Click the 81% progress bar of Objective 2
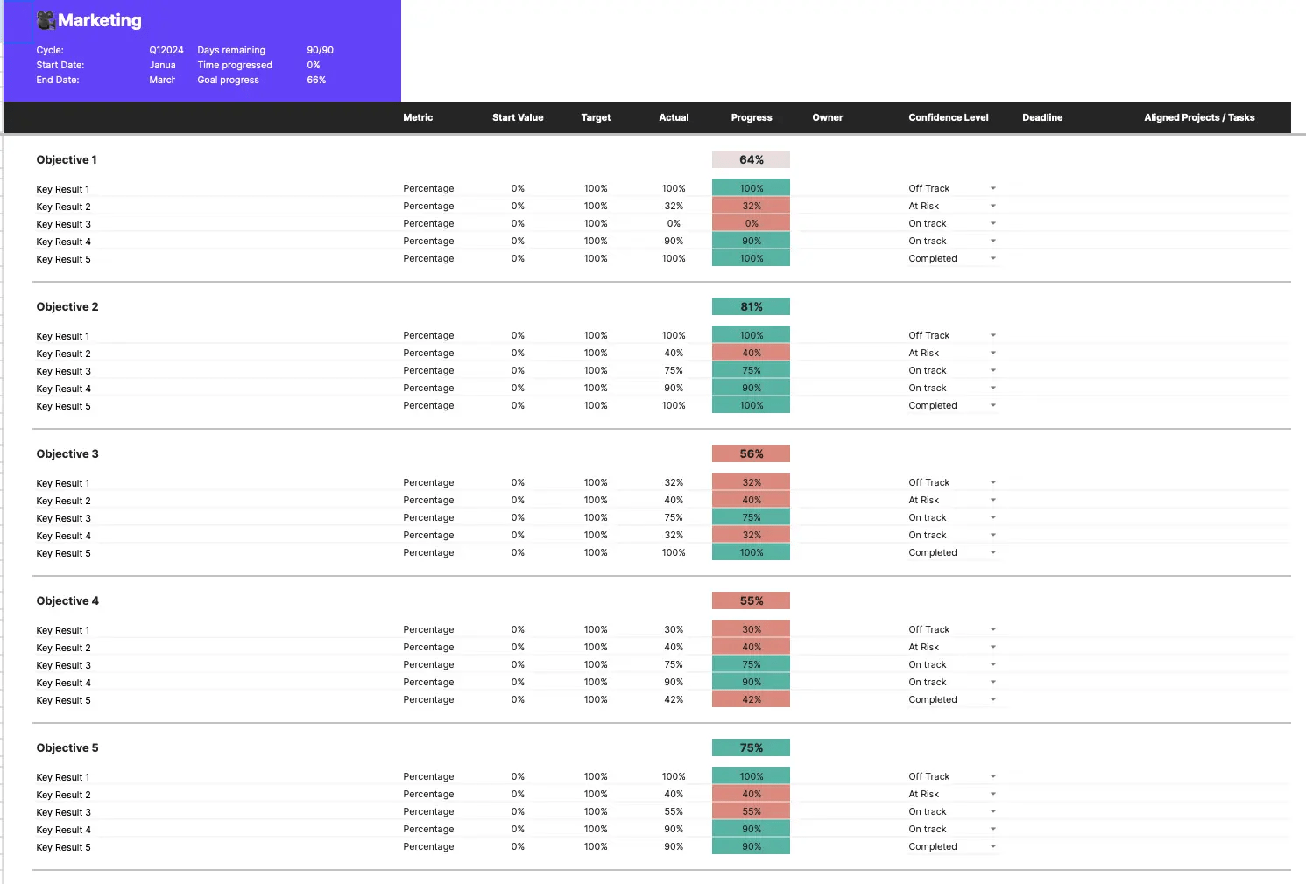The image size is (1306, 884). click(x=750, y=306)
